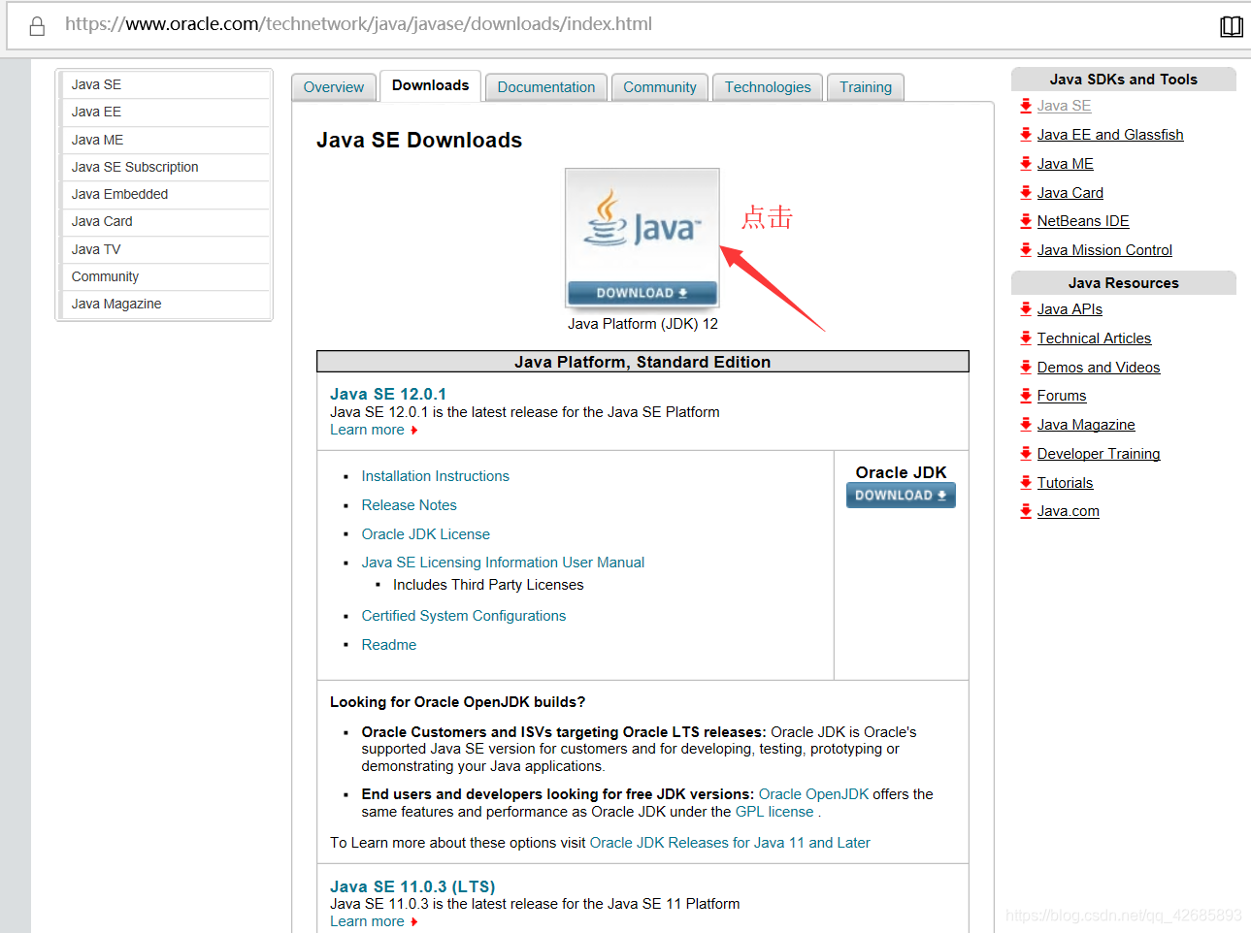Image resolution: width=1251 pixels, height=933 pixels.
Task: Open the Java SE 11.0.3 (LTS) heading link
Action: tap(412, 886)
